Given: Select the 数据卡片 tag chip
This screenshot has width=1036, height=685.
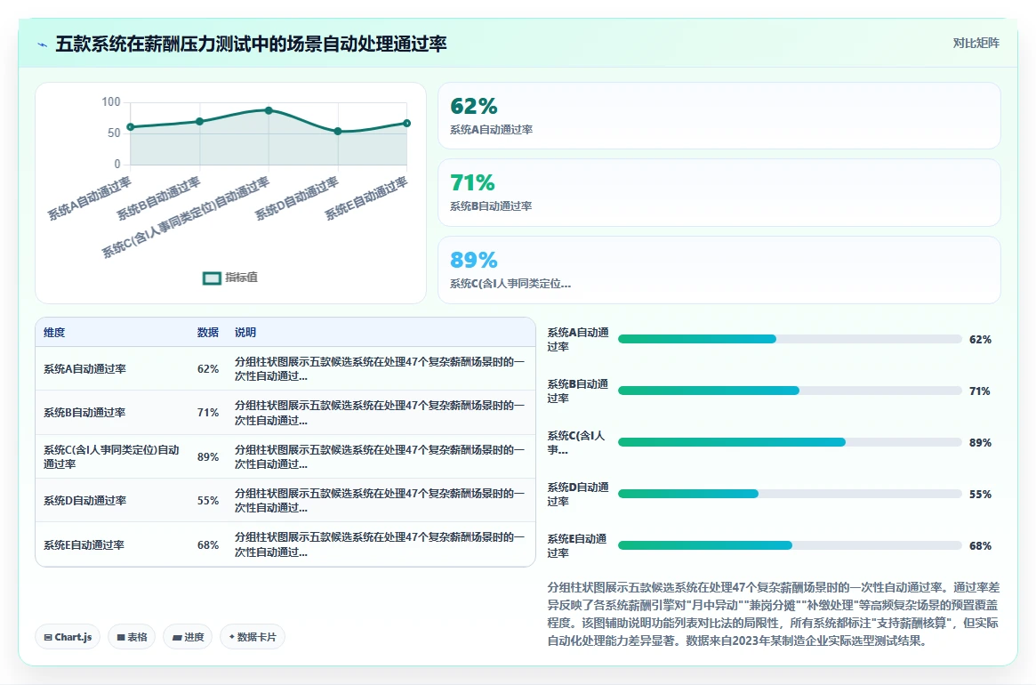Looking at the screenshot, I should coord(253,637).
